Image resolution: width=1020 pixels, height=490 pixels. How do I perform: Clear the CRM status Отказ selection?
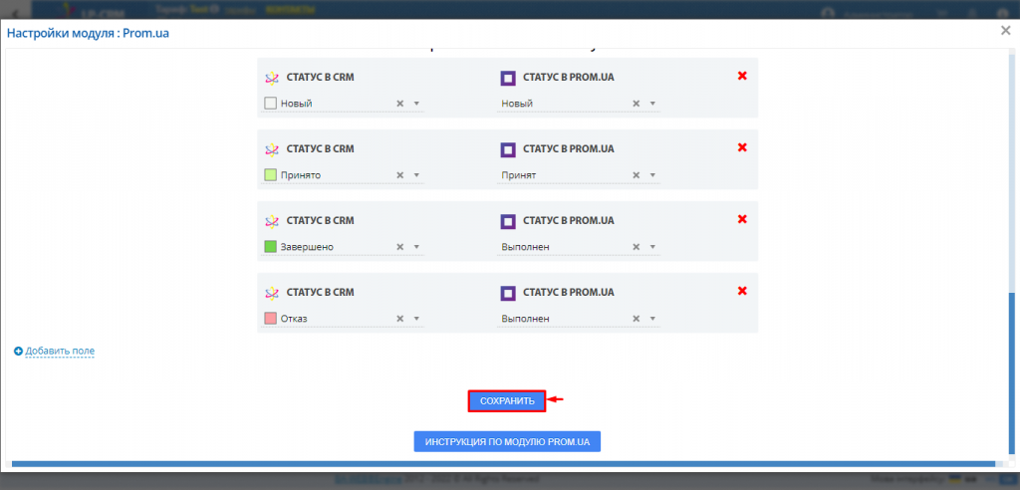pos(400,319)
